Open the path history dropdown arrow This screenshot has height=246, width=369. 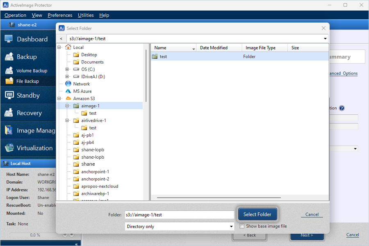click(x=325, y=39)
